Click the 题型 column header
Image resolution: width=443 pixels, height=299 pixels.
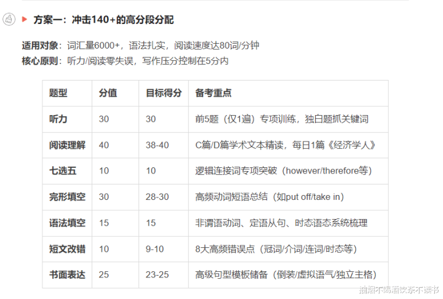(x=58, y=93)
